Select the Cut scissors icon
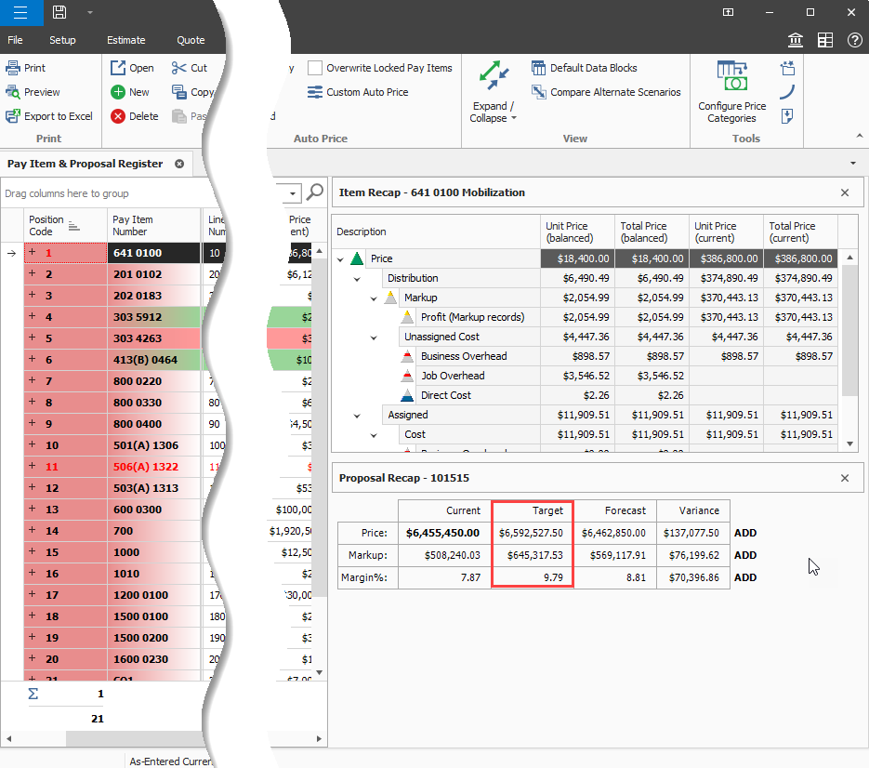869x768 pixels. click(179, 68)
